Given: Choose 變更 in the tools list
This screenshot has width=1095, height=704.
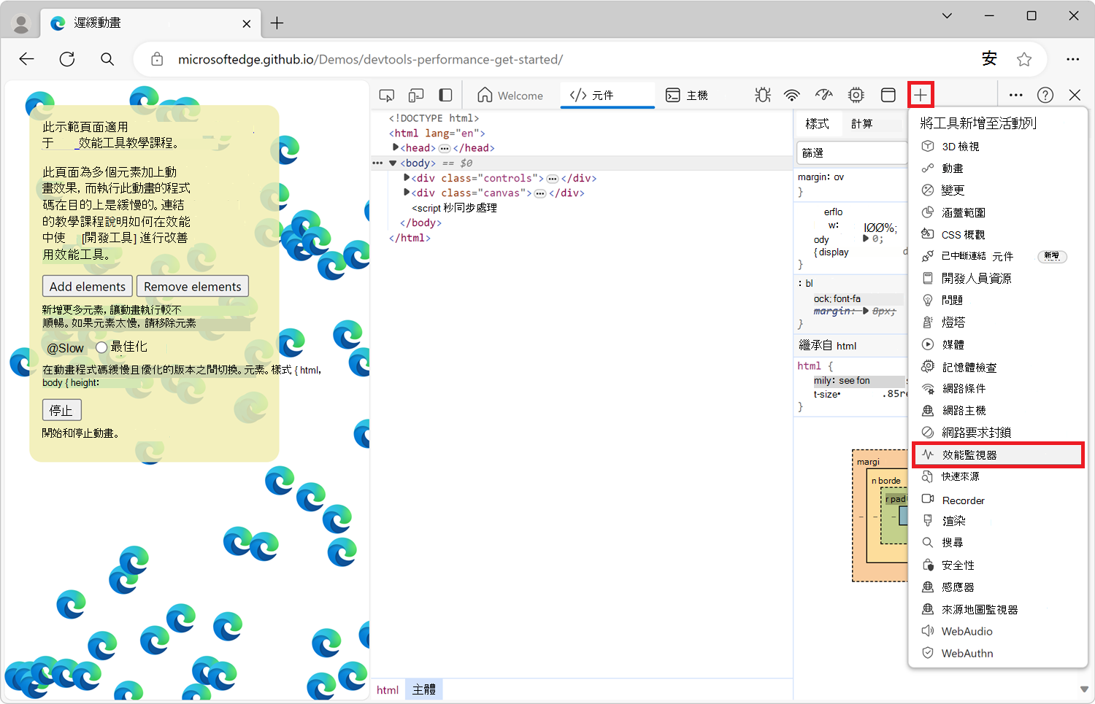Looking at the screenshot, I should click(998, 190).
